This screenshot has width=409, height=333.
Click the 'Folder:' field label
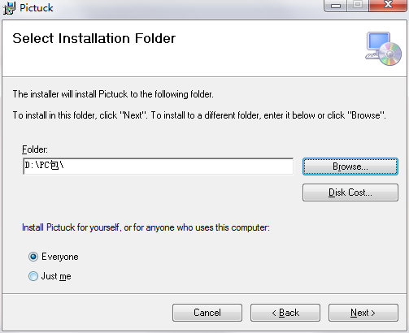coord(35,149)
